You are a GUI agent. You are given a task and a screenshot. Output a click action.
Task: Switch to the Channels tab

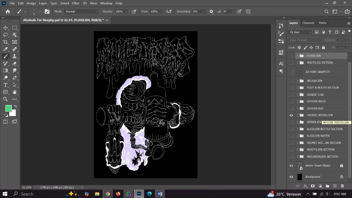click(308, 23)
